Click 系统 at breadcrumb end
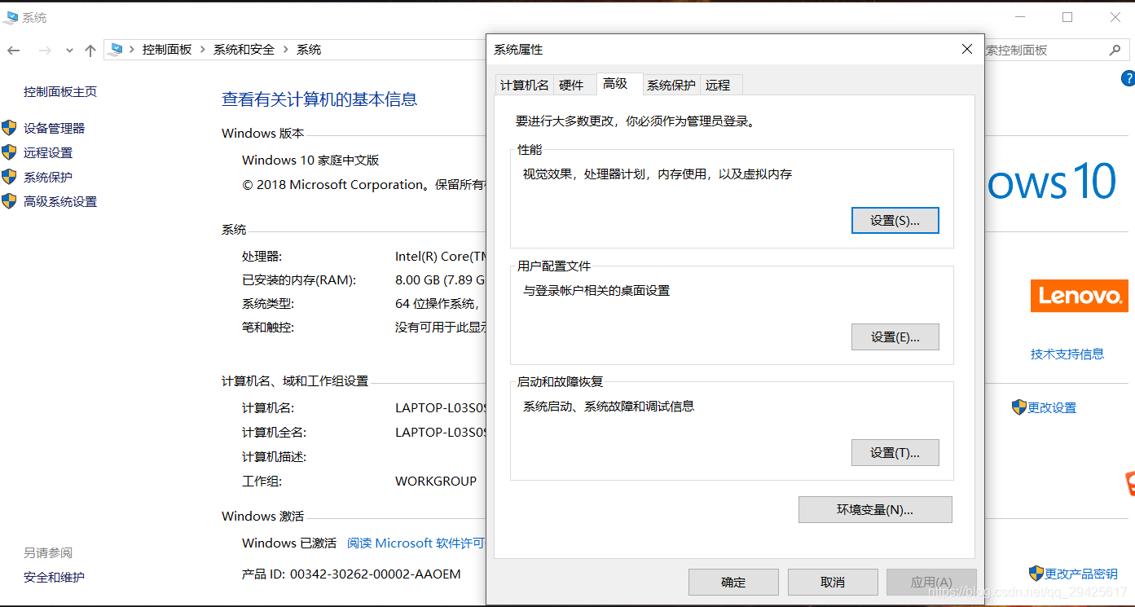The height and width of the screenshot is (607, 1135). (309, 50)
